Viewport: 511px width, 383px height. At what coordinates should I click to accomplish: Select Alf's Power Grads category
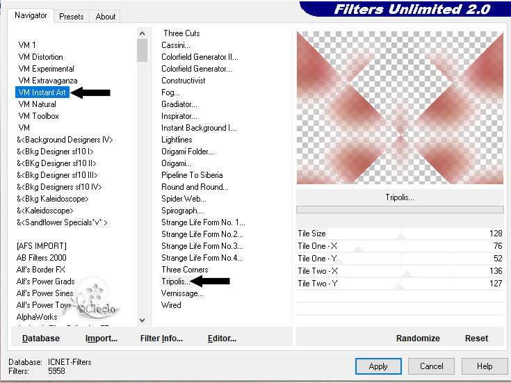pyautogui.click(x=46, y=281)
